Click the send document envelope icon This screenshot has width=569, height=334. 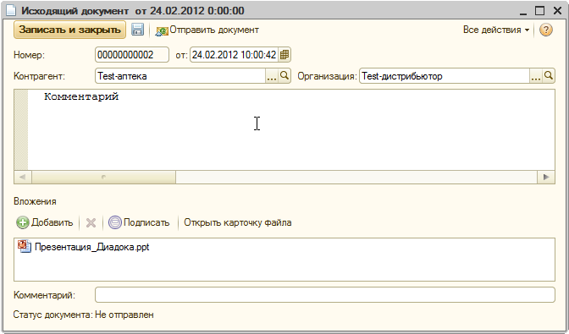pyautogui.click(x=162, y=31)
